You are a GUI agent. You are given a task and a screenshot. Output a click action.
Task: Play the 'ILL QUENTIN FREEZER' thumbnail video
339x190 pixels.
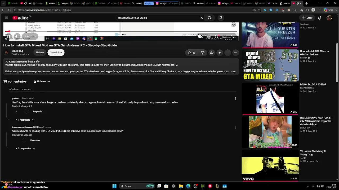(270, 35)
